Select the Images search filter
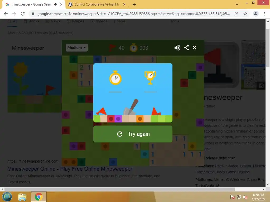Viewport: 270px width, 202px height. (75, 21)
